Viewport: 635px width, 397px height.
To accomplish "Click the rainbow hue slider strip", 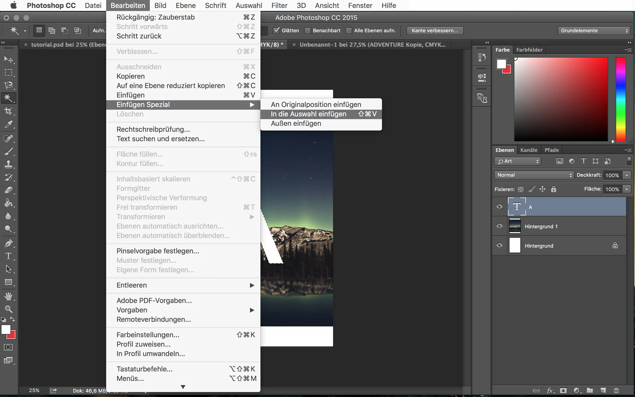I will click(621, 99).
